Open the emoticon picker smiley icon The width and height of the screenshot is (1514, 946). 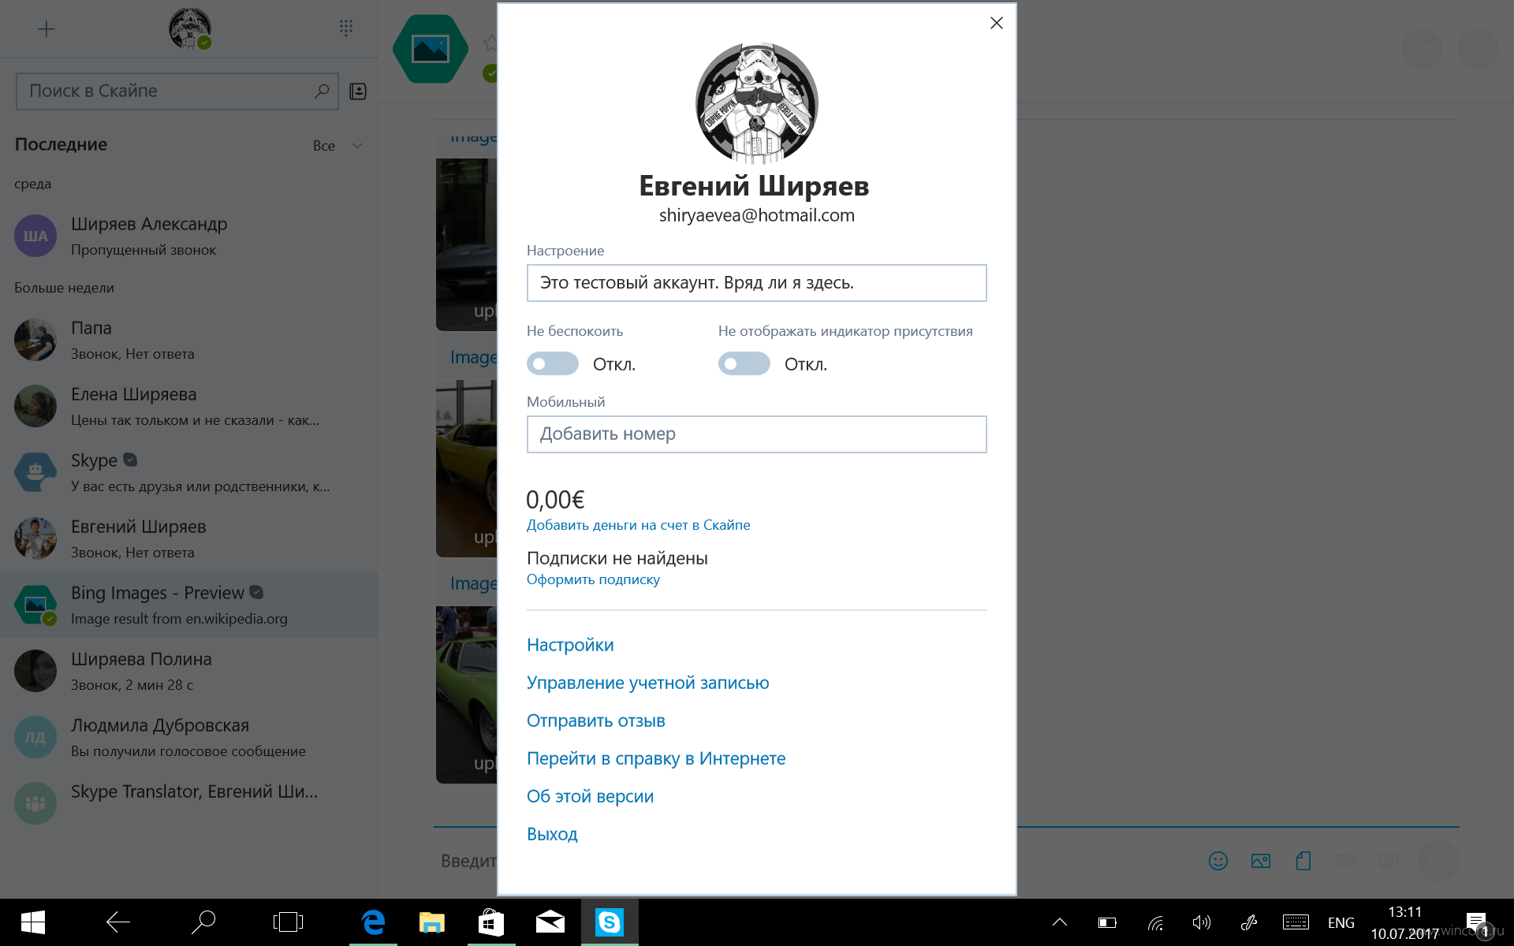tap(1218, 861)
